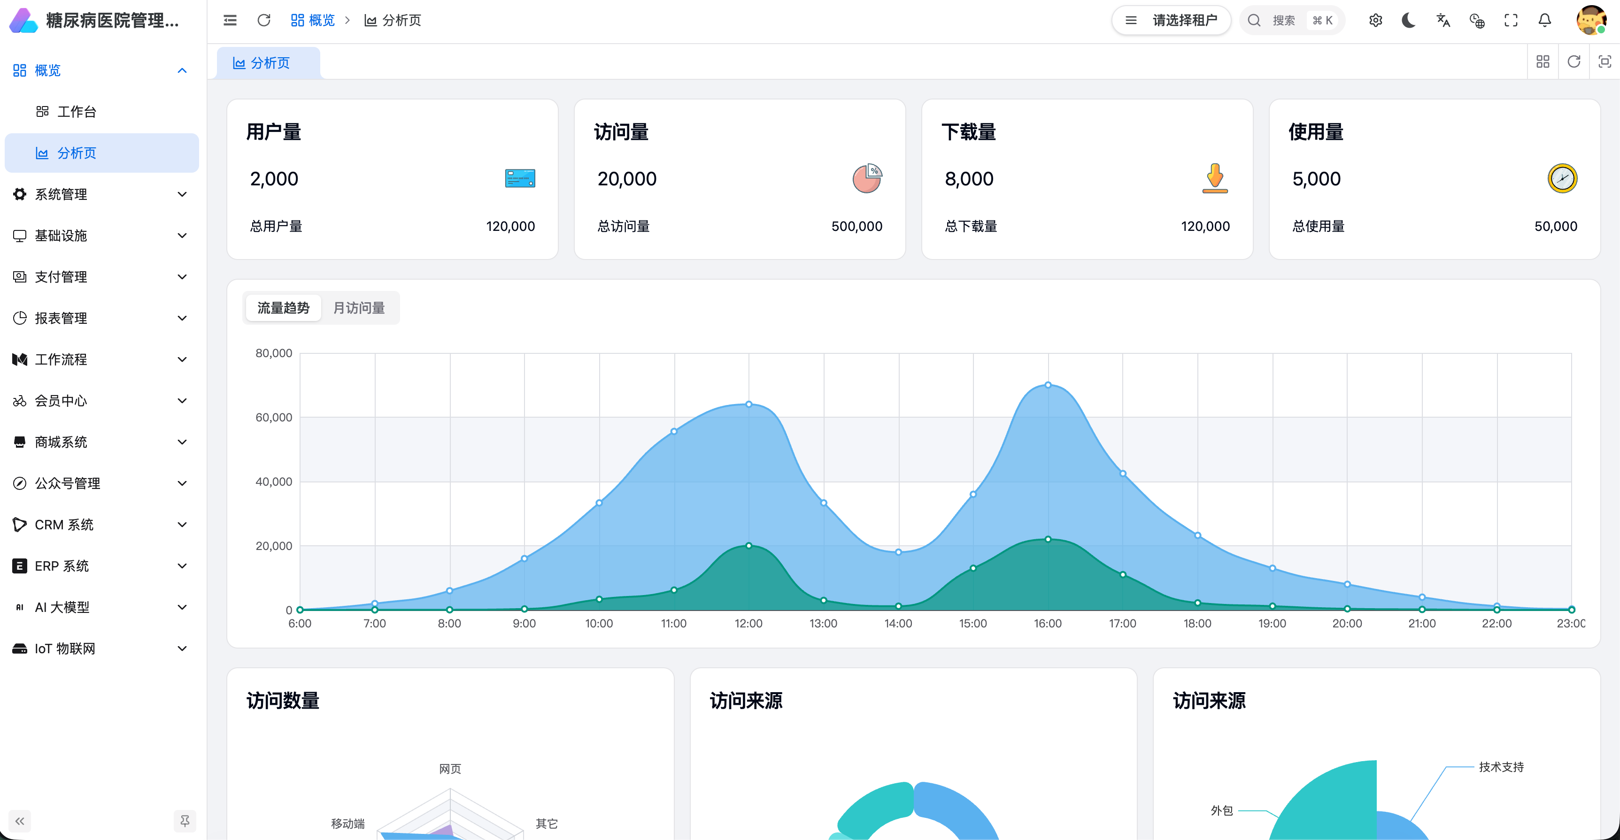Click the 公众号管理 compass icon in sidebar

pos(20,483)
